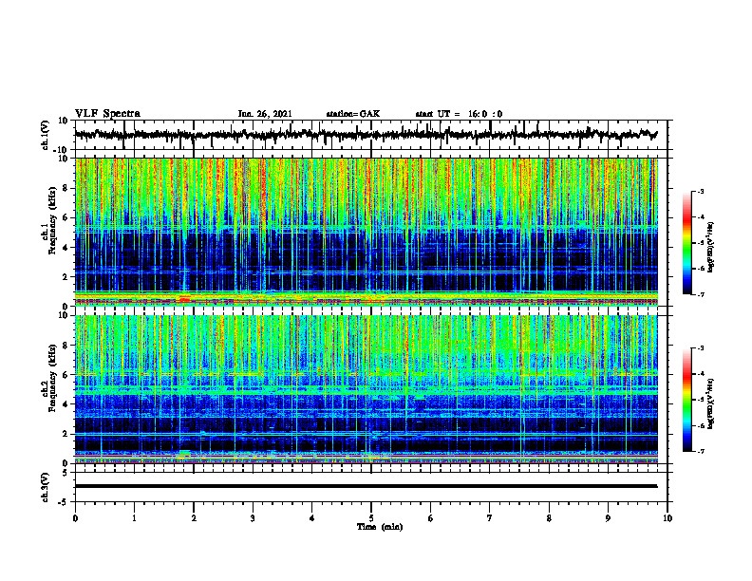Click time axis tick label "1"
The width and height of the screenshot is (752, 581).
(x=134, y=518)
